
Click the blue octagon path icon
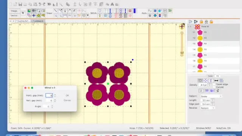click(x=155, y=15)
